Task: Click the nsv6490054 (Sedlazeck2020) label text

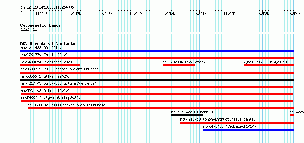Action: pos(47,62)
